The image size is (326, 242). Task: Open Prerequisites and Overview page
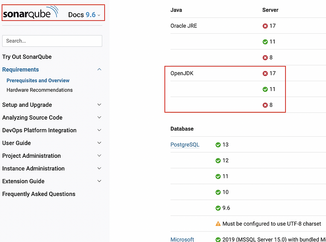(38, 81)
